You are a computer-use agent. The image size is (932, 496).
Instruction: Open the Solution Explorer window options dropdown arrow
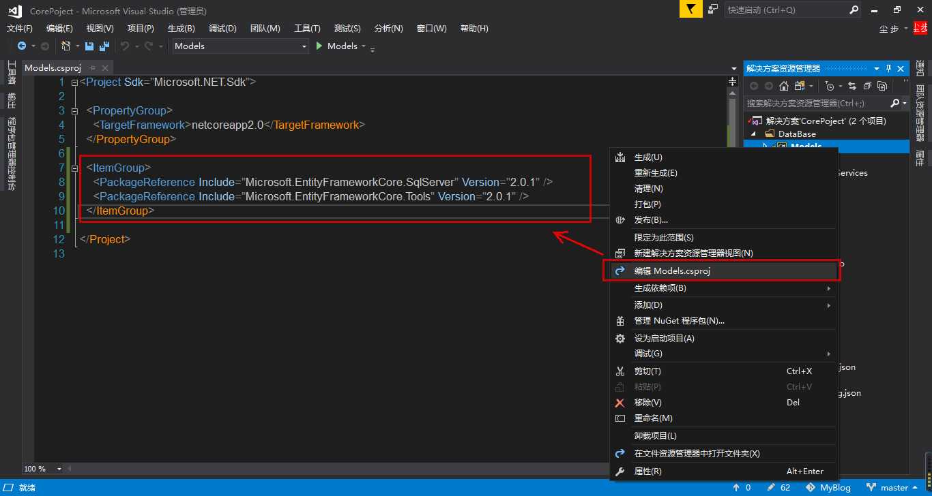877,68
